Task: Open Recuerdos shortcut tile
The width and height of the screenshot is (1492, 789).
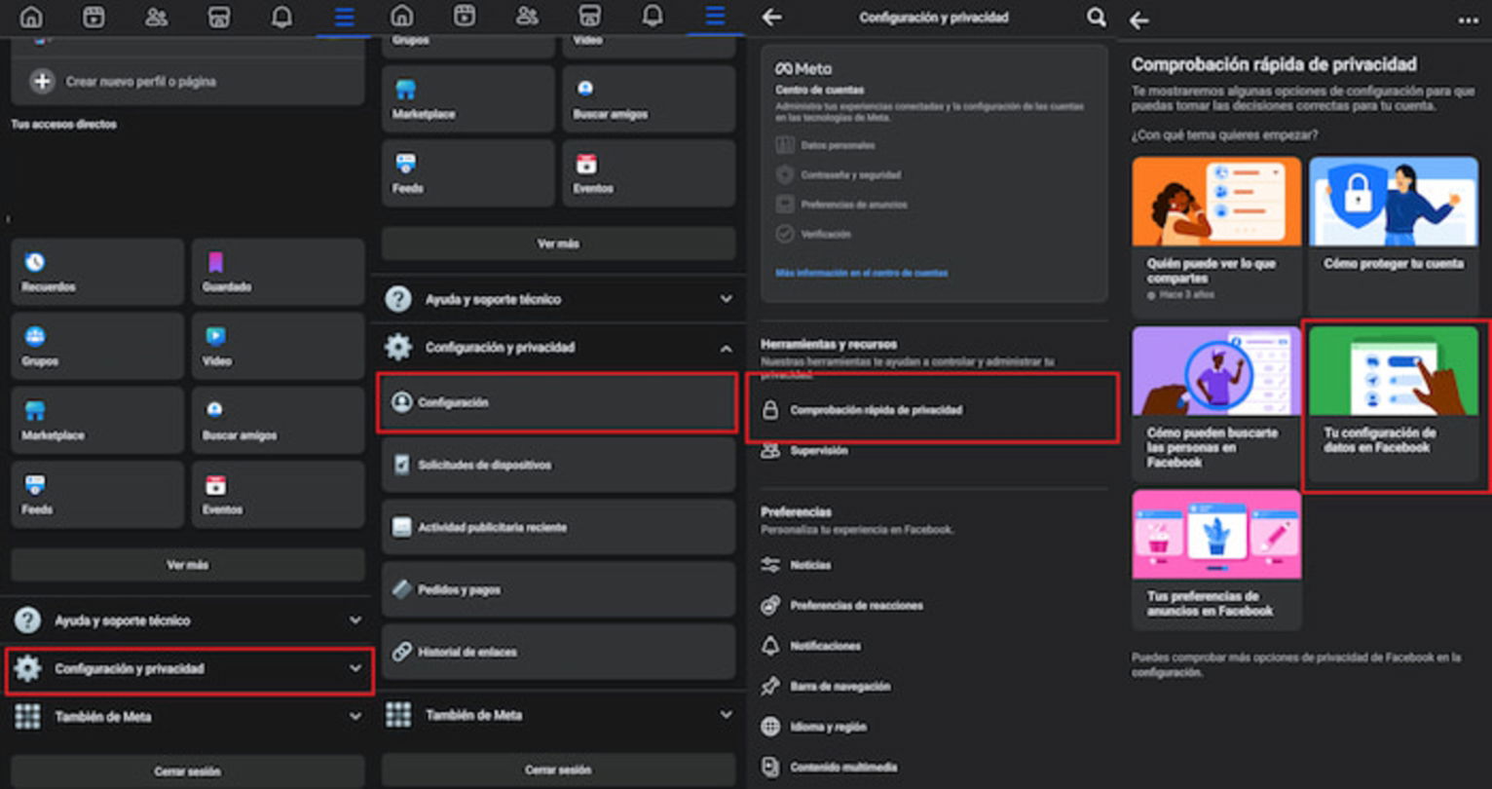Action: click(97, 273)
